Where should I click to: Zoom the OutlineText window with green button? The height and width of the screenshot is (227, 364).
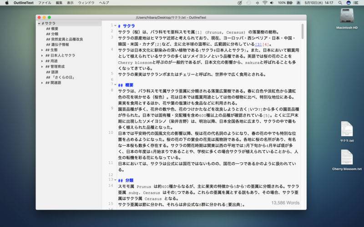(x=49, y=18)
